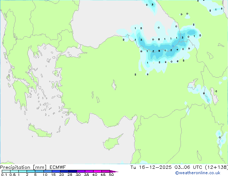Click the 'Precipitation [mm]' title label
Viewport: 228px width, 176px height.
23,167
